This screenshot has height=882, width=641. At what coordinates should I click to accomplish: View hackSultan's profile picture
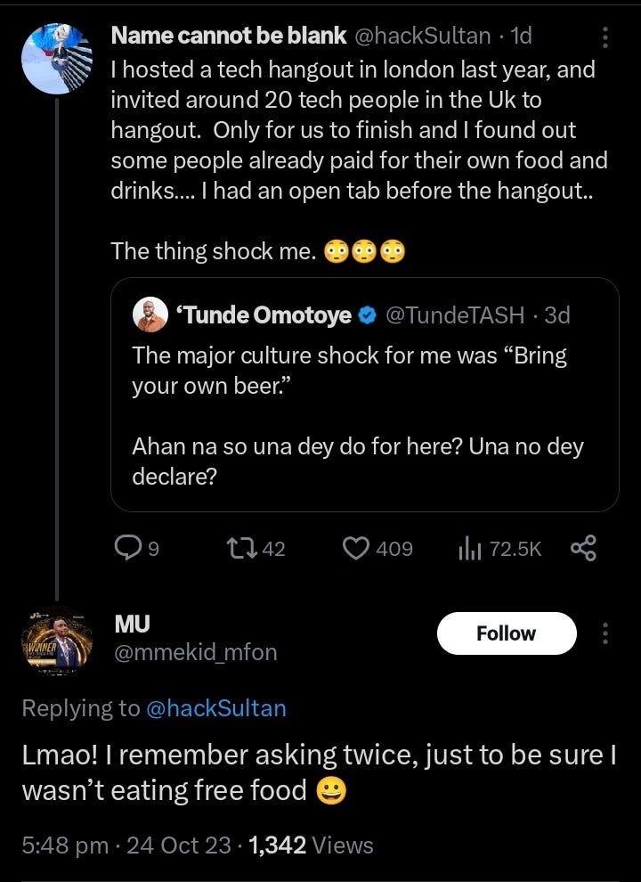click(x=57, y=59)
